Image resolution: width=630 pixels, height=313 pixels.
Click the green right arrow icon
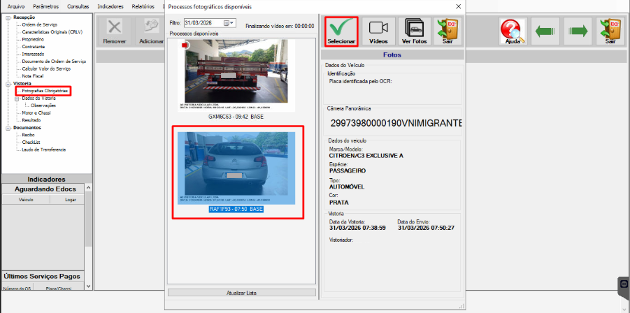pyautogui.click(x=578, y=32)
